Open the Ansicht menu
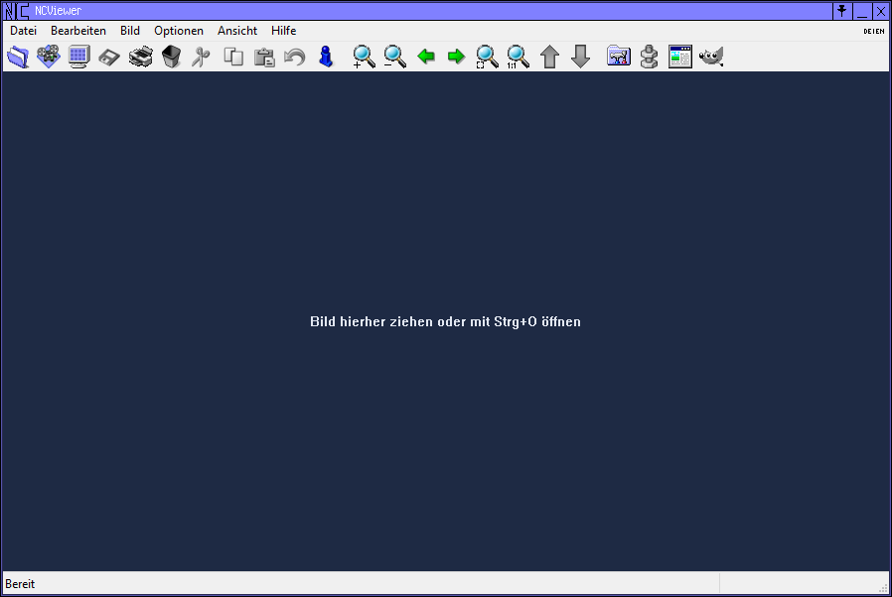 (x=237, y=31)
